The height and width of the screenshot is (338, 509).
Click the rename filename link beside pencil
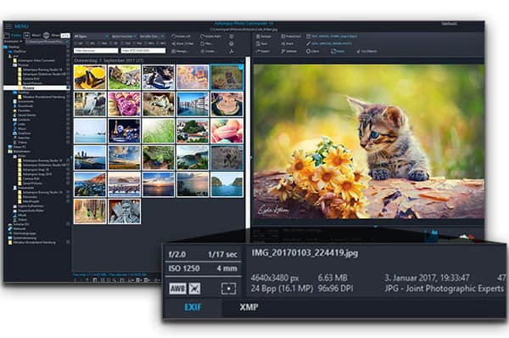[x=331, y=43]
